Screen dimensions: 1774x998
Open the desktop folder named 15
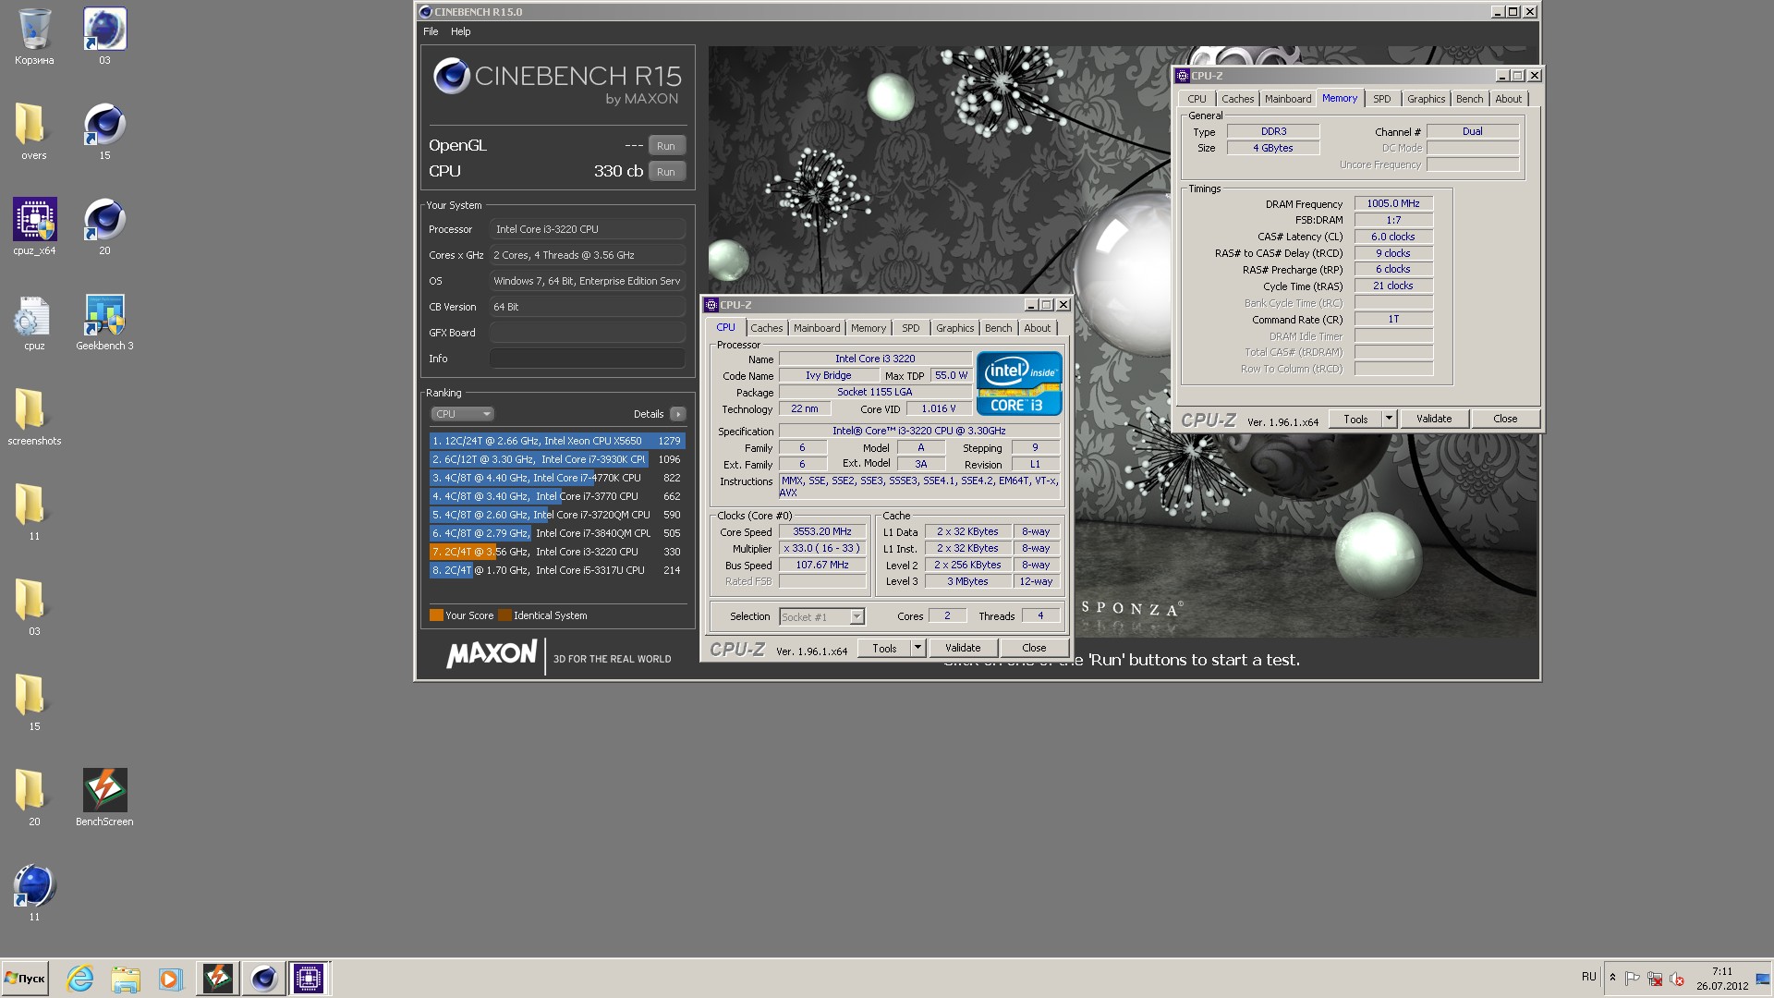[34, 703]
